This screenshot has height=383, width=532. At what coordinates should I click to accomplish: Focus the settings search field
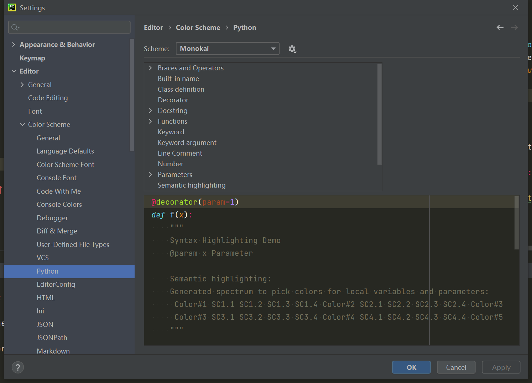point(69,27)
